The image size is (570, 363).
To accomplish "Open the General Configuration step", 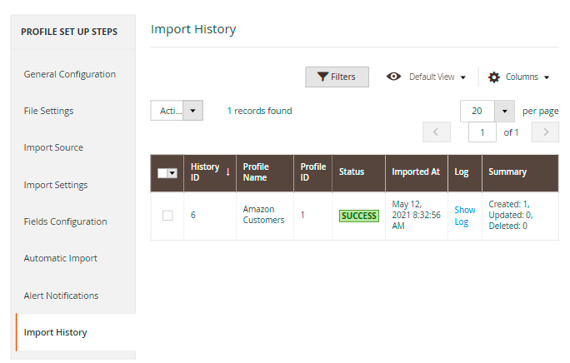I will pos(70,74).
